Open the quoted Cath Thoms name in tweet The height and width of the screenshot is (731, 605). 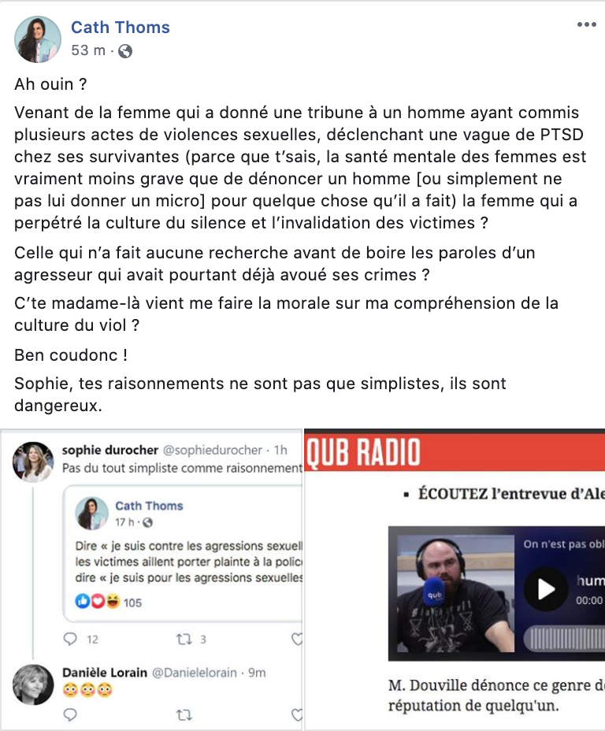[149, 506]
